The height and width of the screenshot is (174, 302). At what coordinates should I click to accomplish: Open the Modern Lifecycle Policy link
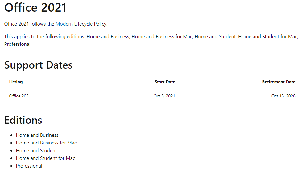coord(64,24)
